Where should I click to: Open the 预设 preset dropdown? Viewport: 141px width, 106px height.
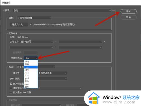coord(62,10)
